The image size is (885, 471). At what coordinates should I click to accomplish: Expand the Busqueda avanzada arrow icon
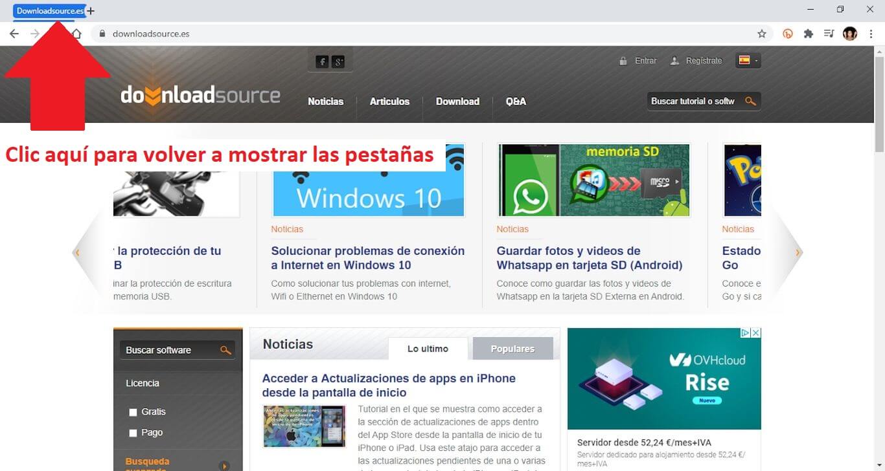[224, 466]
